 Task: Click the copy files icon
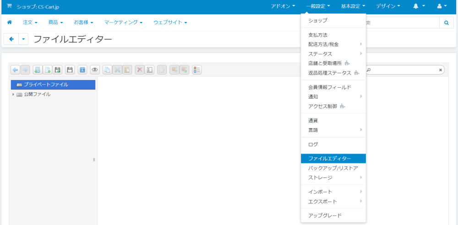(x=107, y=70)
